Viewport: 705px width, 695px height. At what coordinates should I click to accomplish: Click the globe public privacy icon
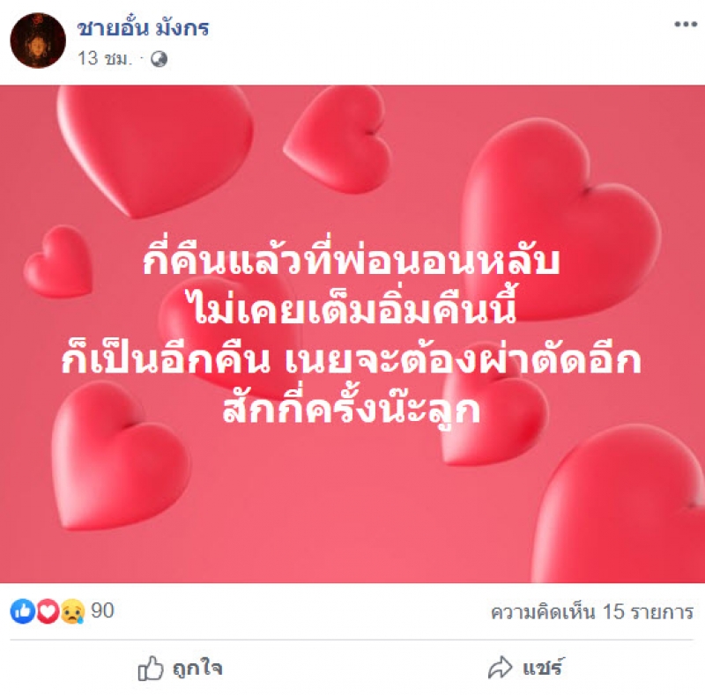(159, 59)
